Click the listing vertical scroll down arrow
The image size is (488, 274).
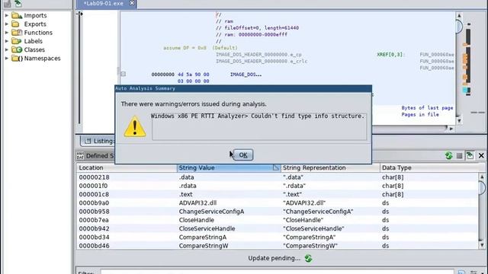click(459, 120)
